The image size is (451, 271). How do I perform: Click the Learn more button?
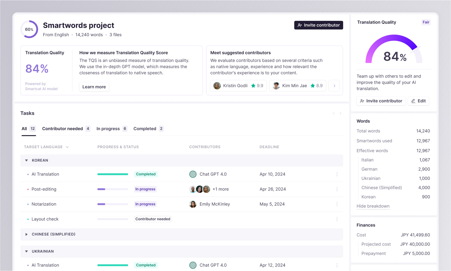click(94, 87)
